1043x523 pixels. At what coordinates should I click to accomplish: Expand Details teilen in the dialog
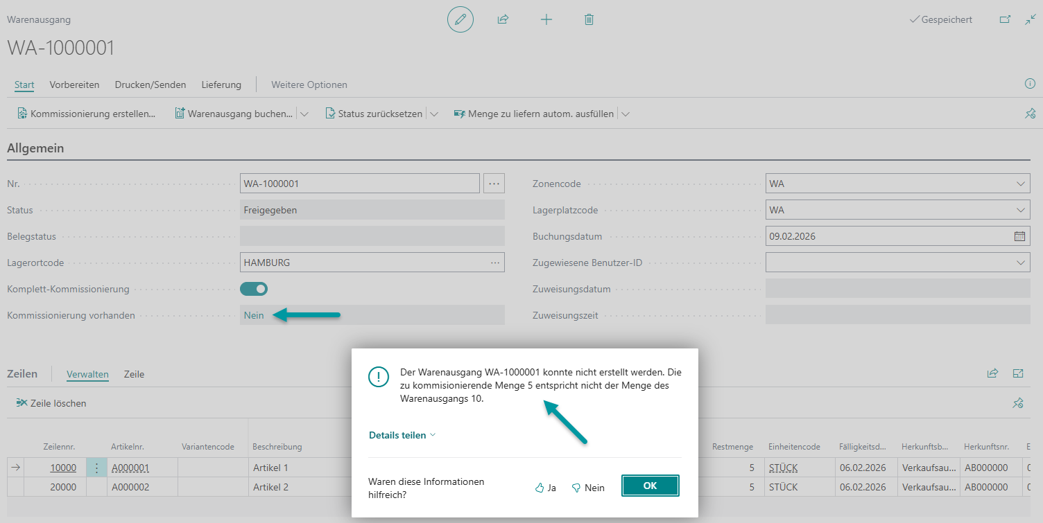[402, 435]
